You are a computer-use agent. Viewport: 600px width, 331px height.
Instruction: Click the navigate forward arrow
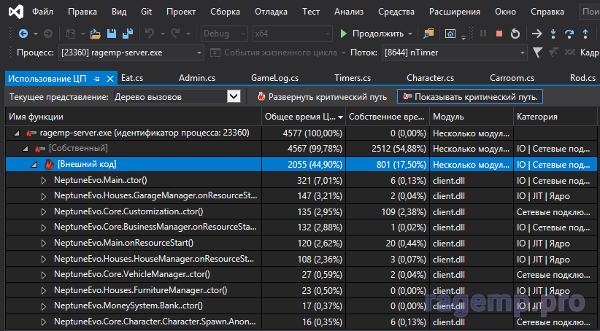48,34
